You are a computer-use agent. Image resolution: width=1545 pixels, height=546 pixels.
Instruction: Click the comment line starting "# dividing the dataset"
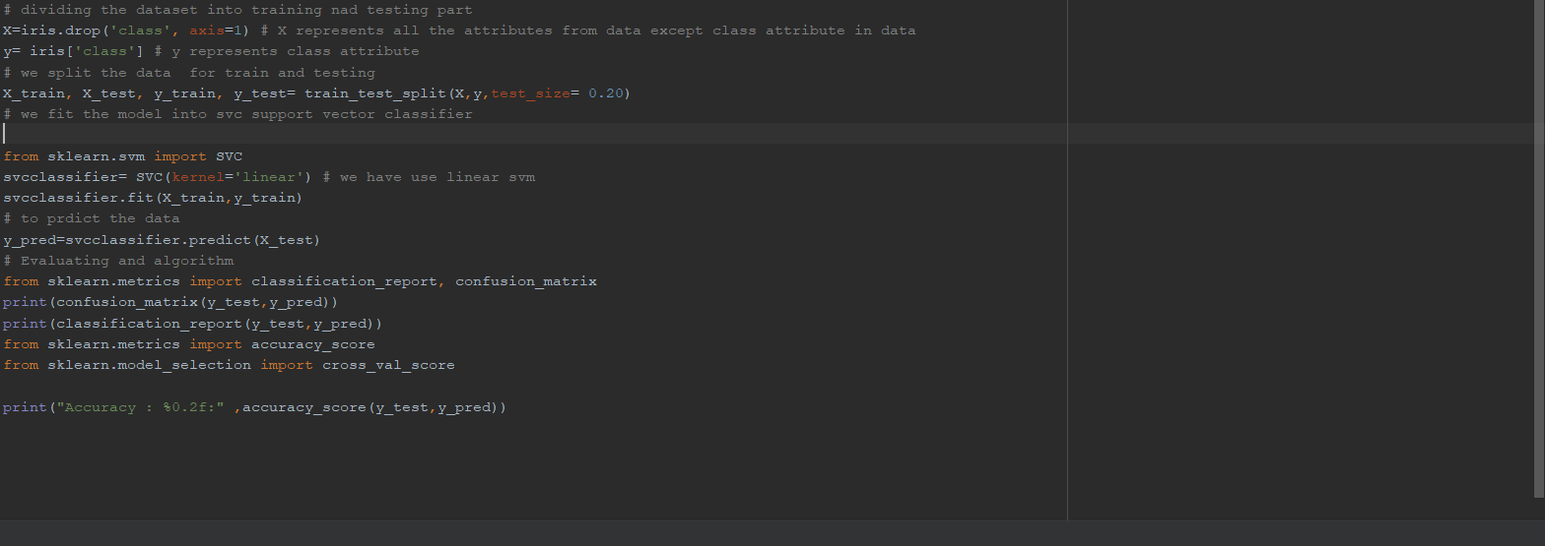(237, 10)
